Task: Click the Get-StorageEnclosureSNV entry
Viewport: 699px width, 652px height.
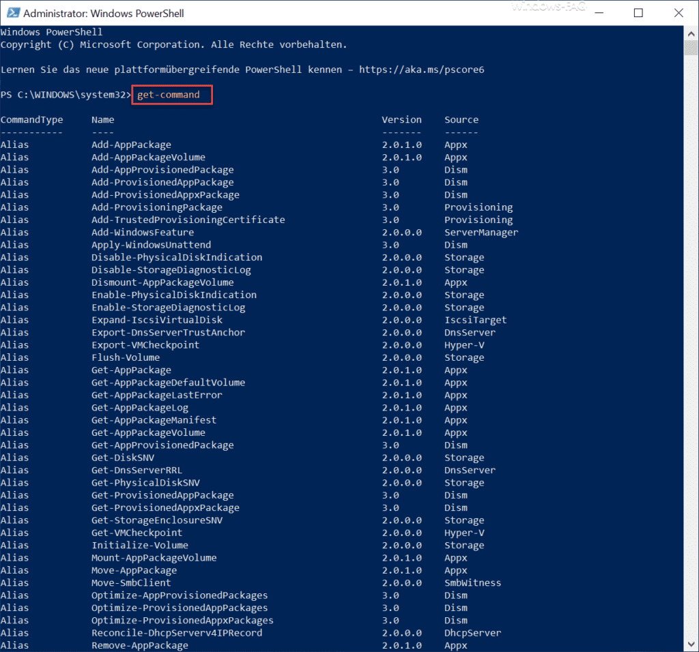Action: [x=157, y=520]
